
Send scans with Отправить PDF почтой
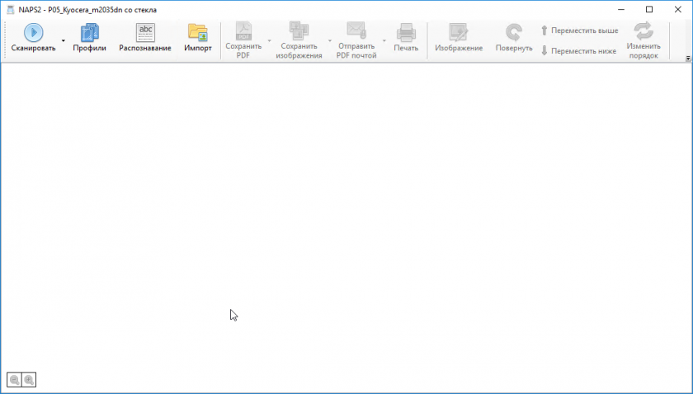[x=356, y=40]
